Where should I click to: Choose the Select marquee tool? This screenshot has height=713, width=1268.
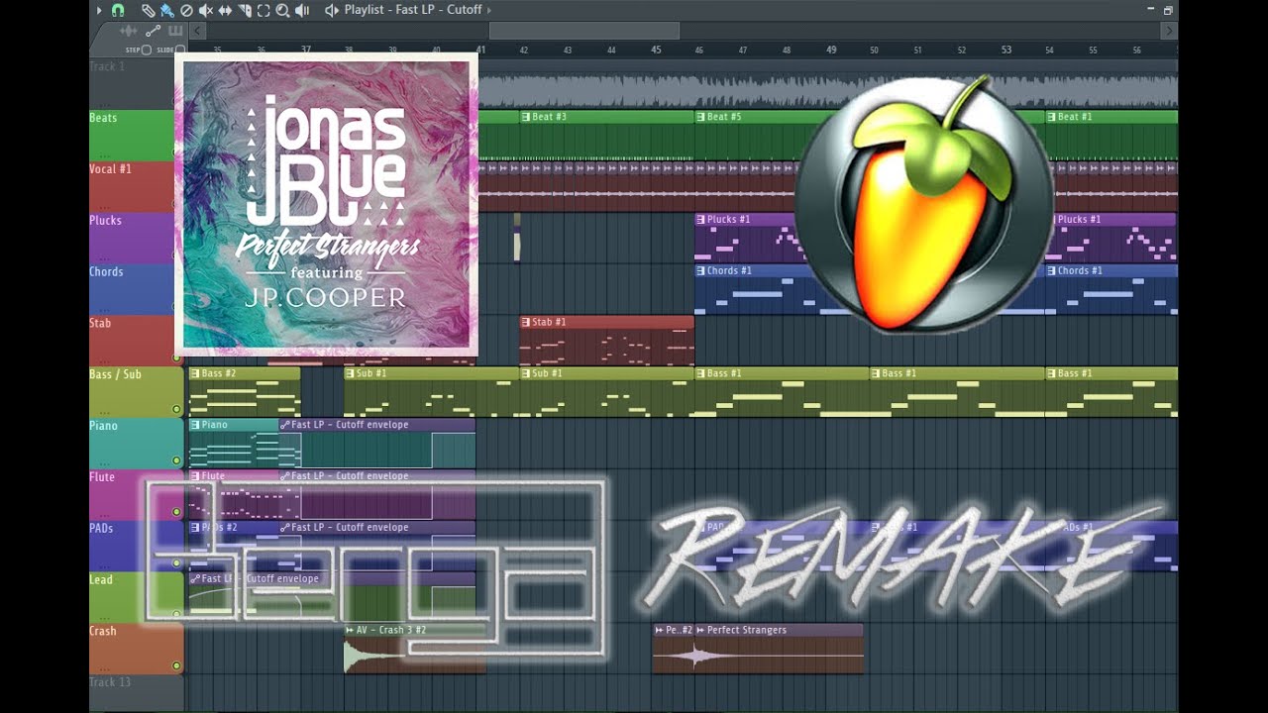264,10
